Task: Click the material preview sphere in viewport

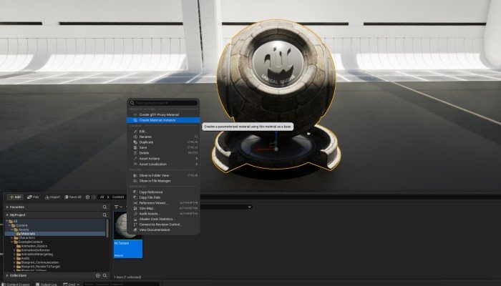Action: coord(276,77)
